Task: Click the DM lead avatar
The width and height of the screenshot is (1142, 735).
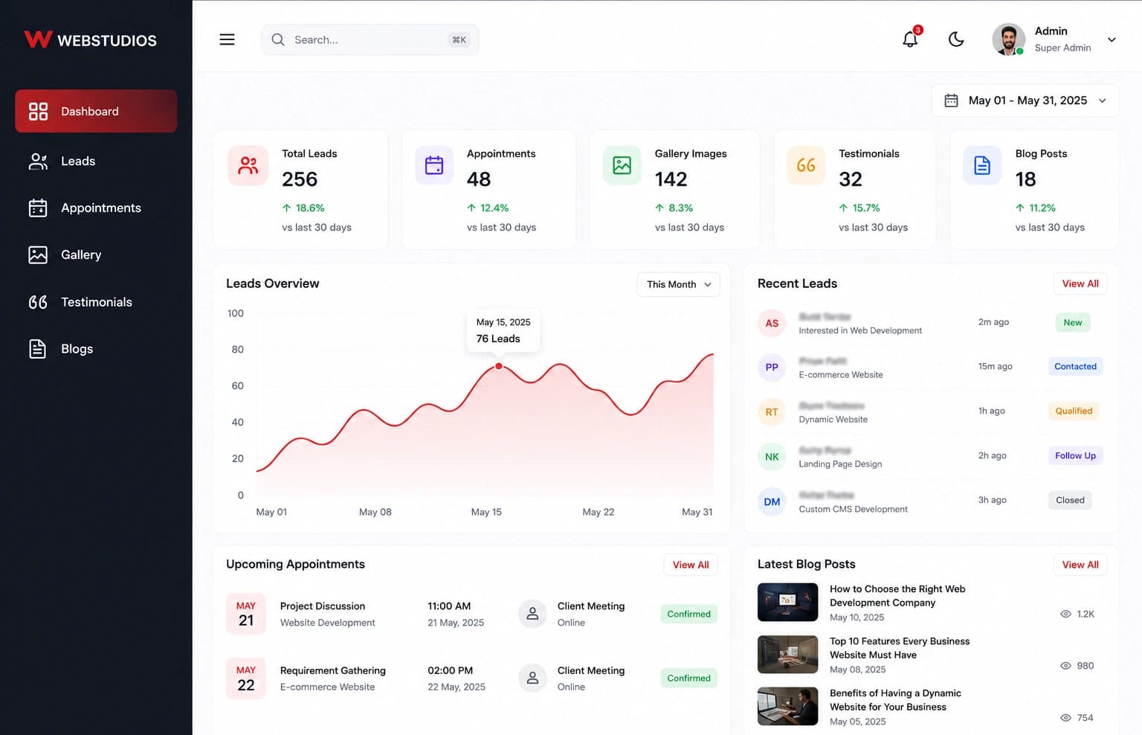Action: point(772,501)
